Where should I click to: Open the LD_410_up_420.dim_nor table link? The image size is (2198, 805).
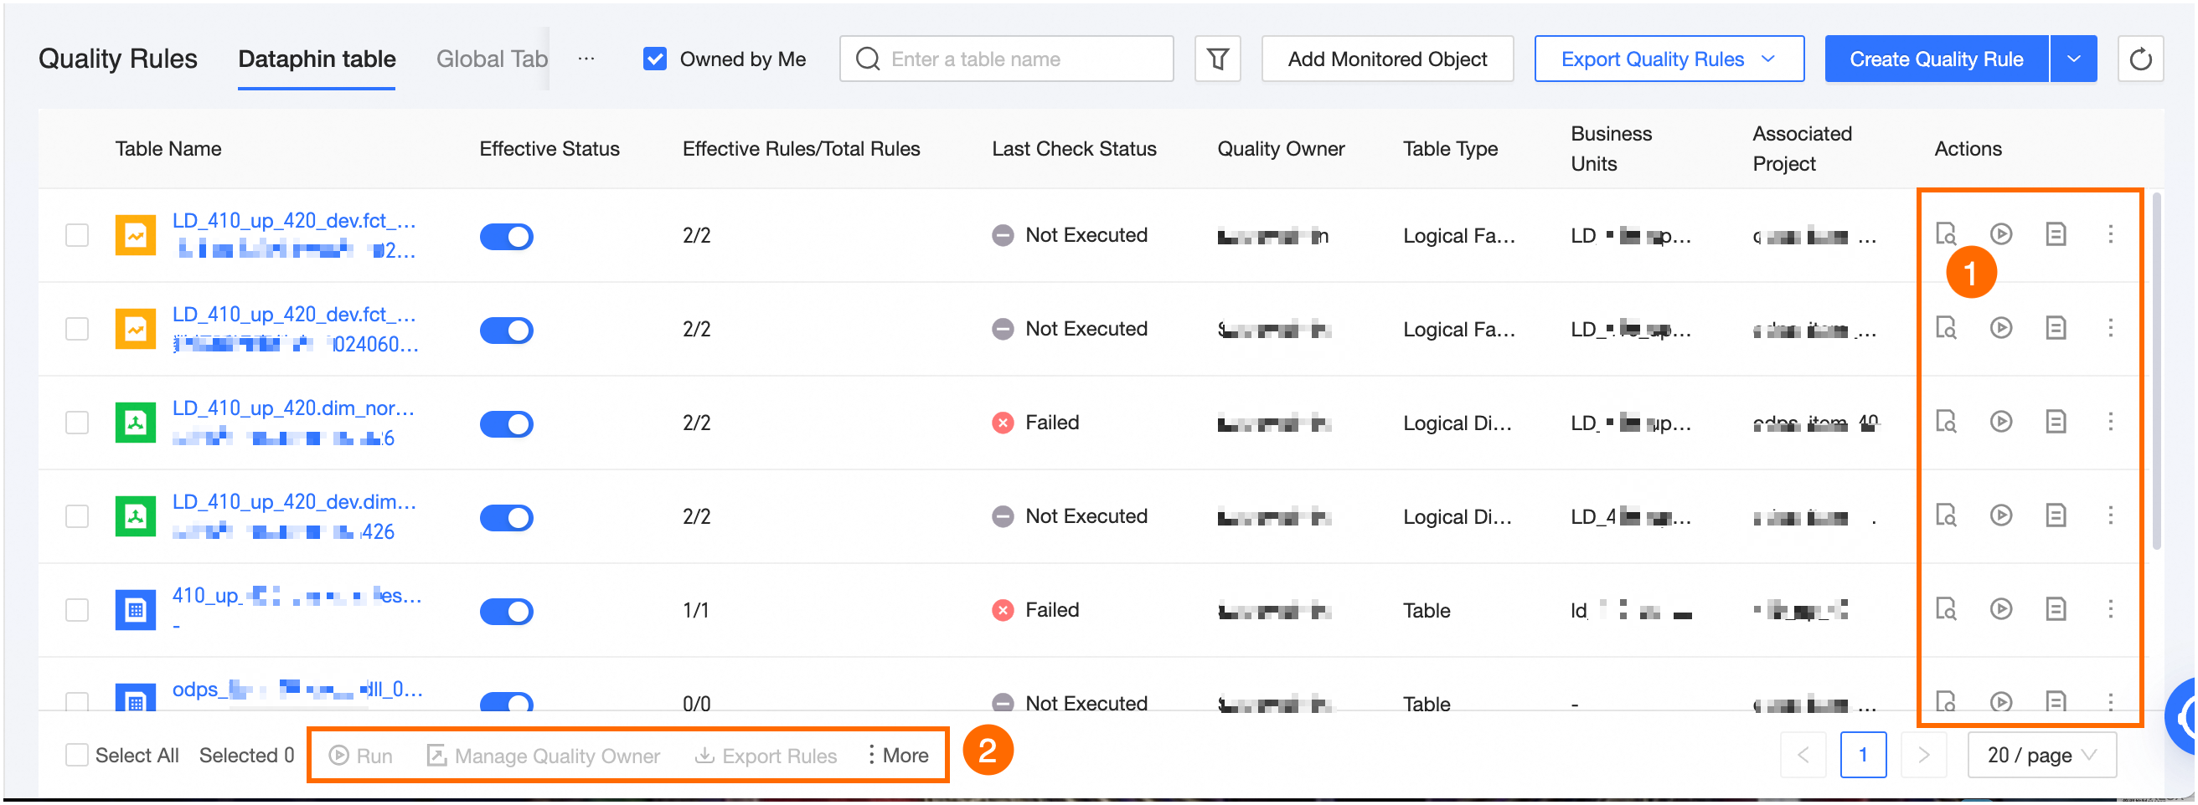292,408
